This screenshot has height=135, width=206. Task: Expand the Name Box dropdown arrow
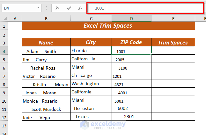click(x=38, y=8)
